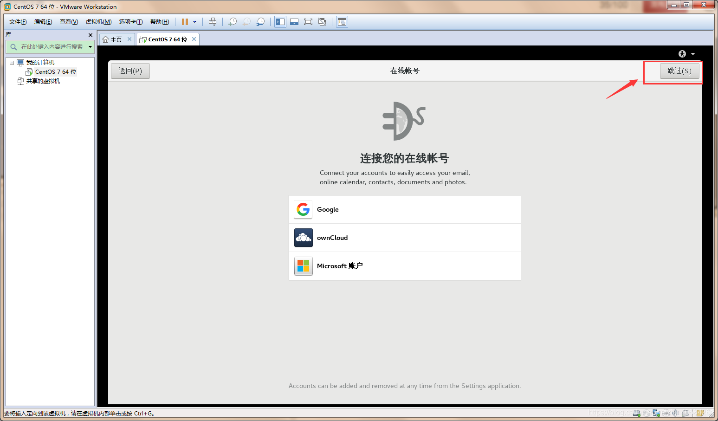Click the hard disk status icon
Viewport: 718px width, 421px height.
click(636, 413)
